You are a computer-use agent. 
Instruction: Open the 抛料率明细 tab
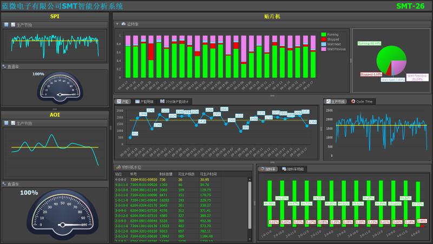click(x=293, y=169)
